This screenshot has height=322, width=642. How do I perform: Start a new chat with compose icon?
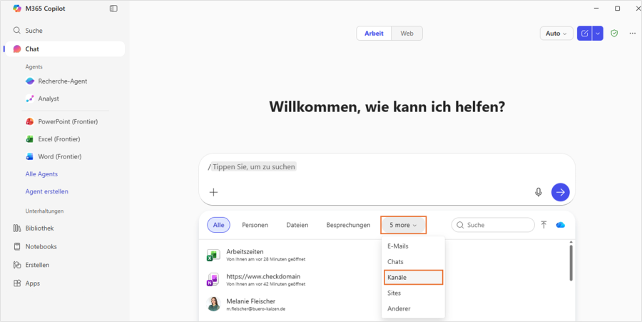[x=584, y=34]
